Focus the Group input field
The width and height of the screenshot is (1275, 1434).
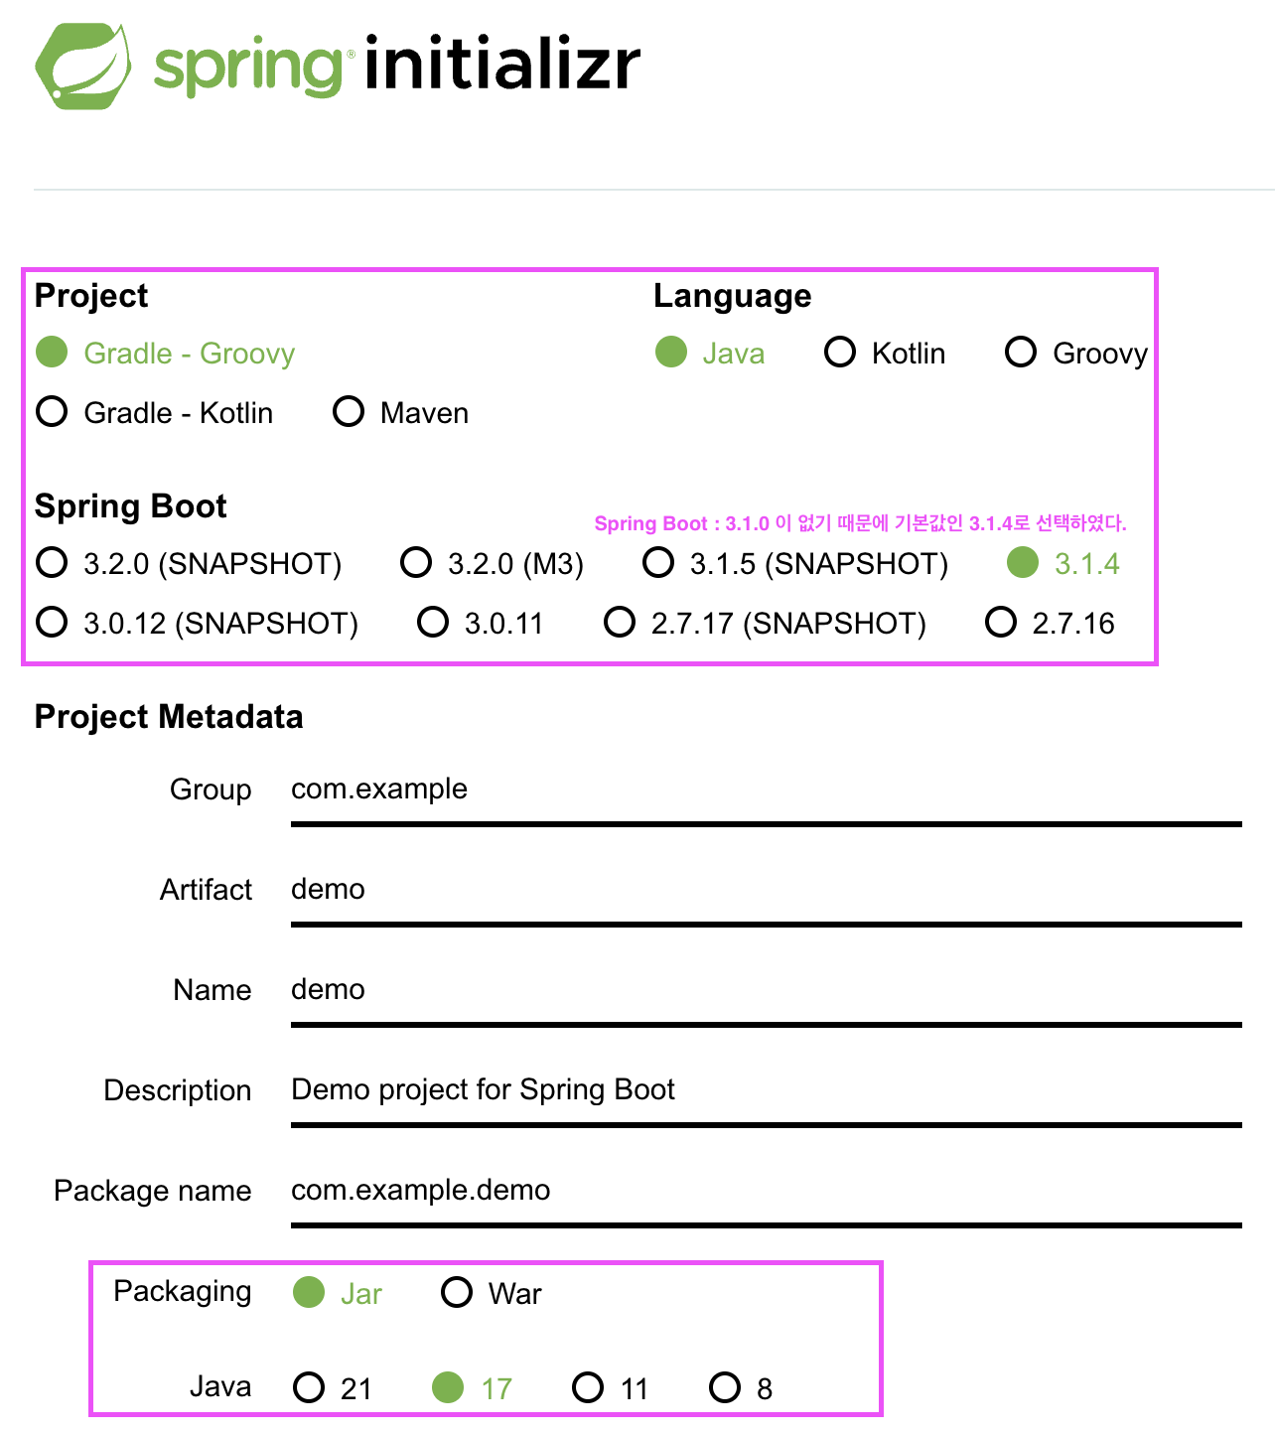(766, 791)
